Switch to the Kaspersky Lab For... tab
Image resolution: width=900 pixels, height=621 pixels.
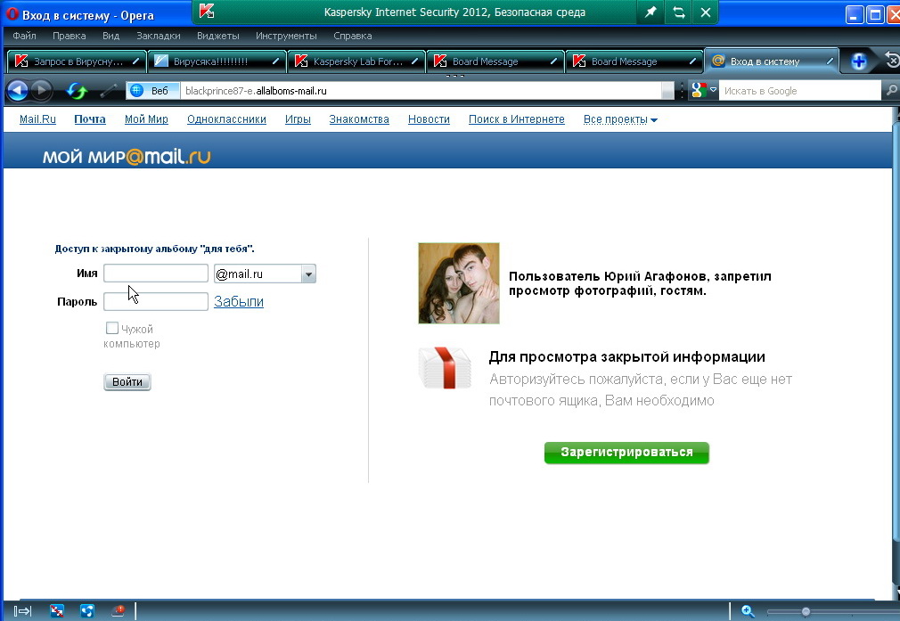(x=356, y=61)
